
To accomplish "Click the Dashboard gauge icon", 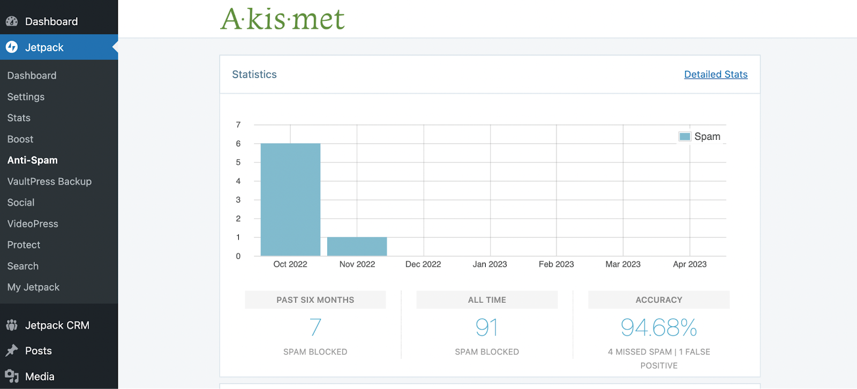I will pos(12,21).
